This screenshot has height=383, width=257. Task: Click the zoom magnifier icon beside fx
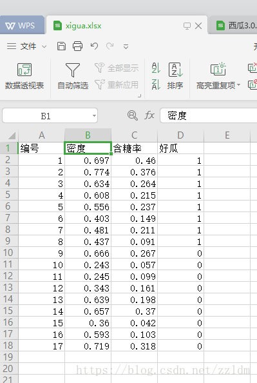pyautogui.click(x=133, y=115)
